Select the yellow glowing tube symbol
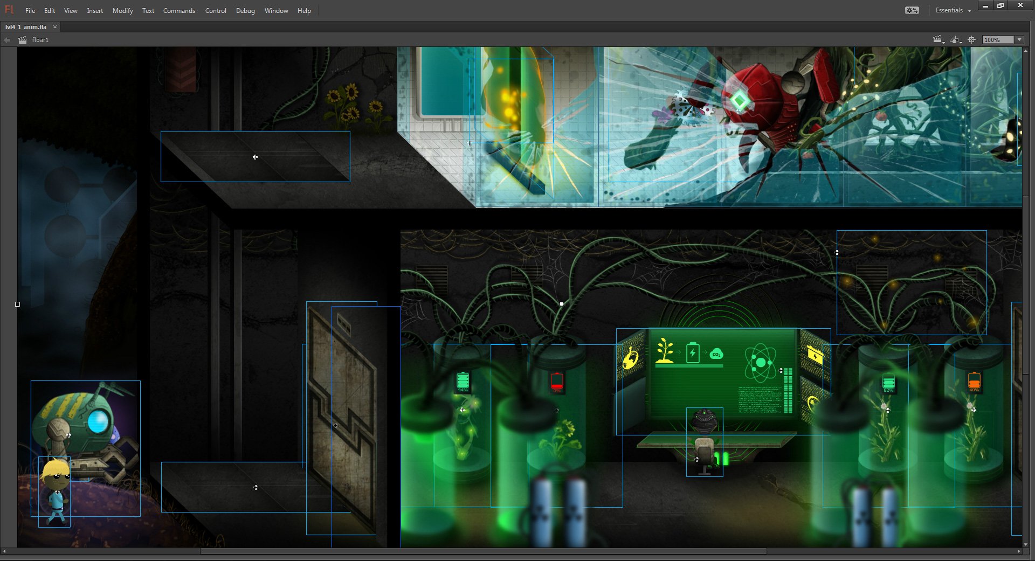The width and height of the screenshot is (1035, 561). coord(511,101)
